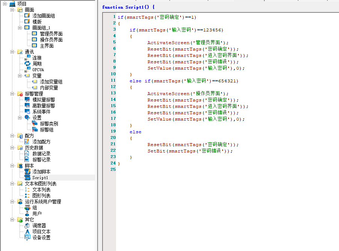Click line 11 else if 654321 condition
This screenshot has height=251, width=339.
[x=184, y=81]
